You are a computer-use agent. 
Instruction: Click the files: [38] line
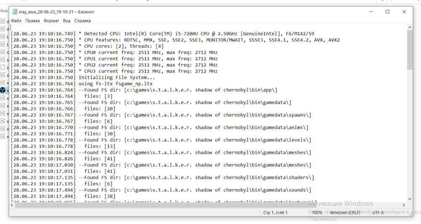pyautogui.click(x=63, y=196)
